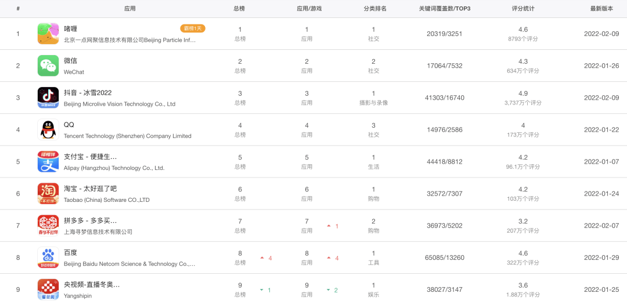The image size is (627, 304).
Task: Click the 啫喱 app icon
Action: (x=48, y=34)
